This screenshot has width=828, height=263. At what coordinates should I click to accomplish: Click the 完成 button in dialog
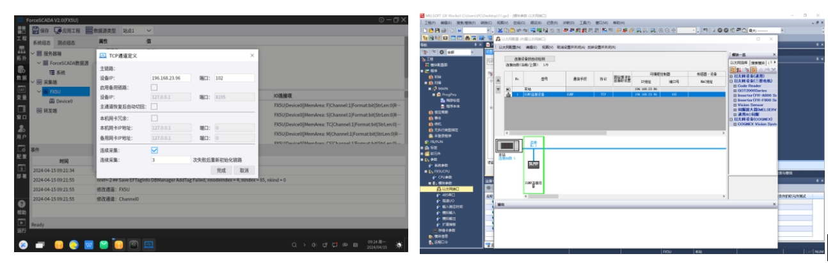pyautogui.click(x=221, y=170)
